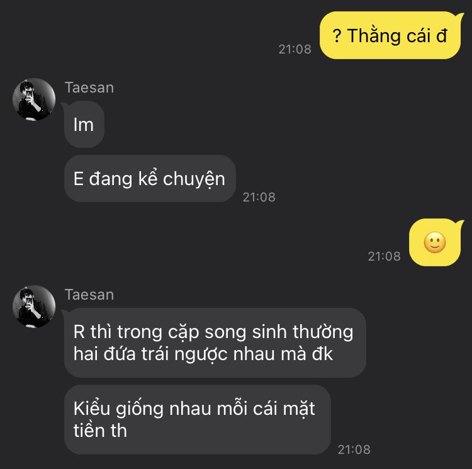Tap the 21:08 timestamp next to 'Thằng cái đ'
The width and height of the screenshot is (472, 469).
pyautogui.click(x=295, y=49)
